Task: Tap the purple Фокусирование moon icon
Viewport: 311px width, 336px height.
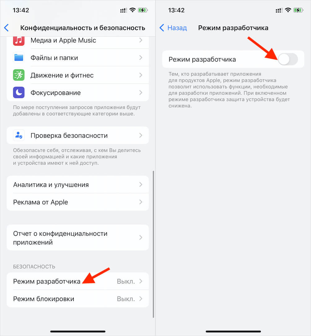Action: click(x=19, y=93)
